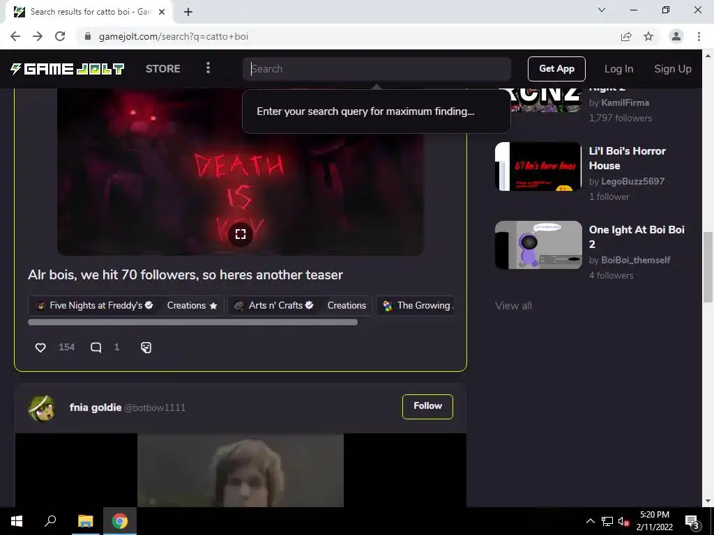Open the Sign Up link
714x535 pixels.
673,69
